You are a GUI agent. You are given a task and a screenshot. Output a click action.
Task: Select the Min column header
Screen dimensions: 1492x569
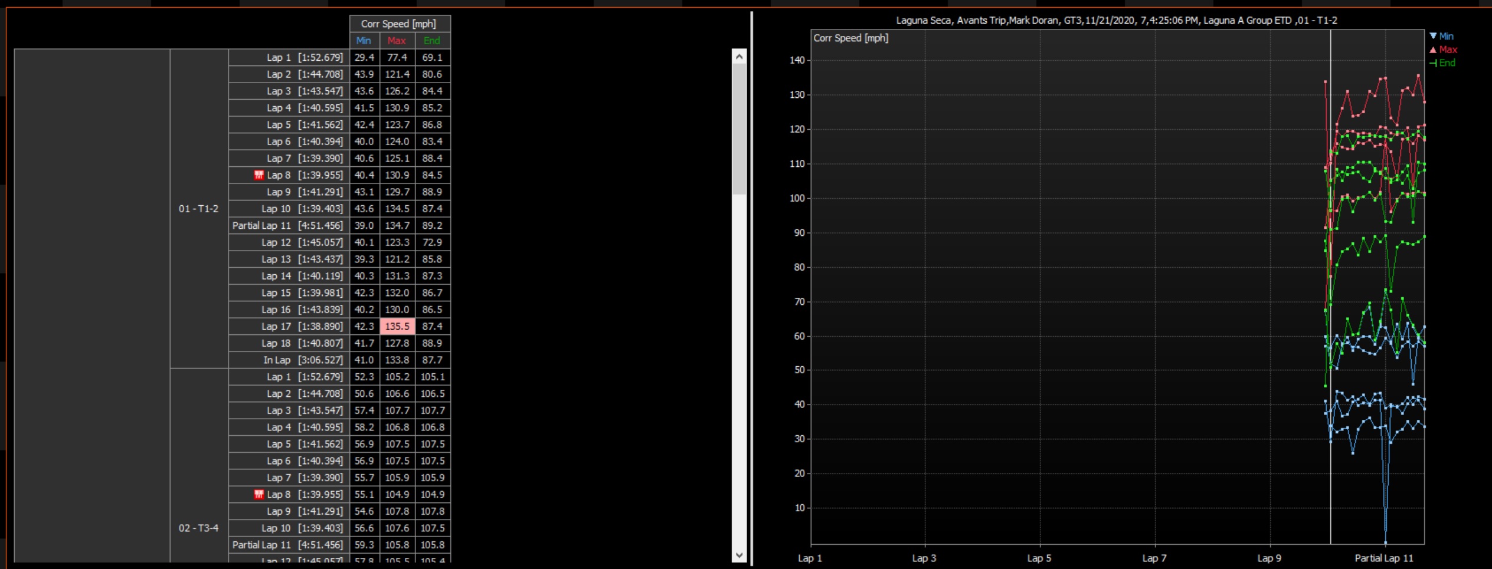click(x=364, y=41)
